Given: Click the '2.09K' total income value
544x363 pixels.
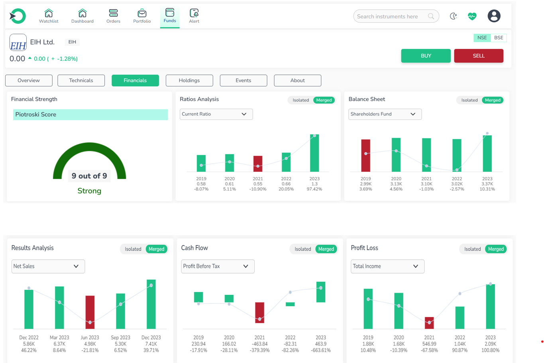Looking at the screenshot, I should [491, 344].
